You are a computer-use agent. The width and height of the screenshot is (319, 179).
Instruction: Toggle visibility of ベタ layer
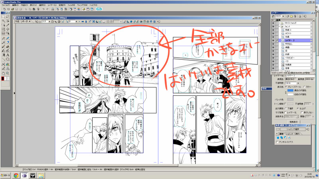[273, 61]
